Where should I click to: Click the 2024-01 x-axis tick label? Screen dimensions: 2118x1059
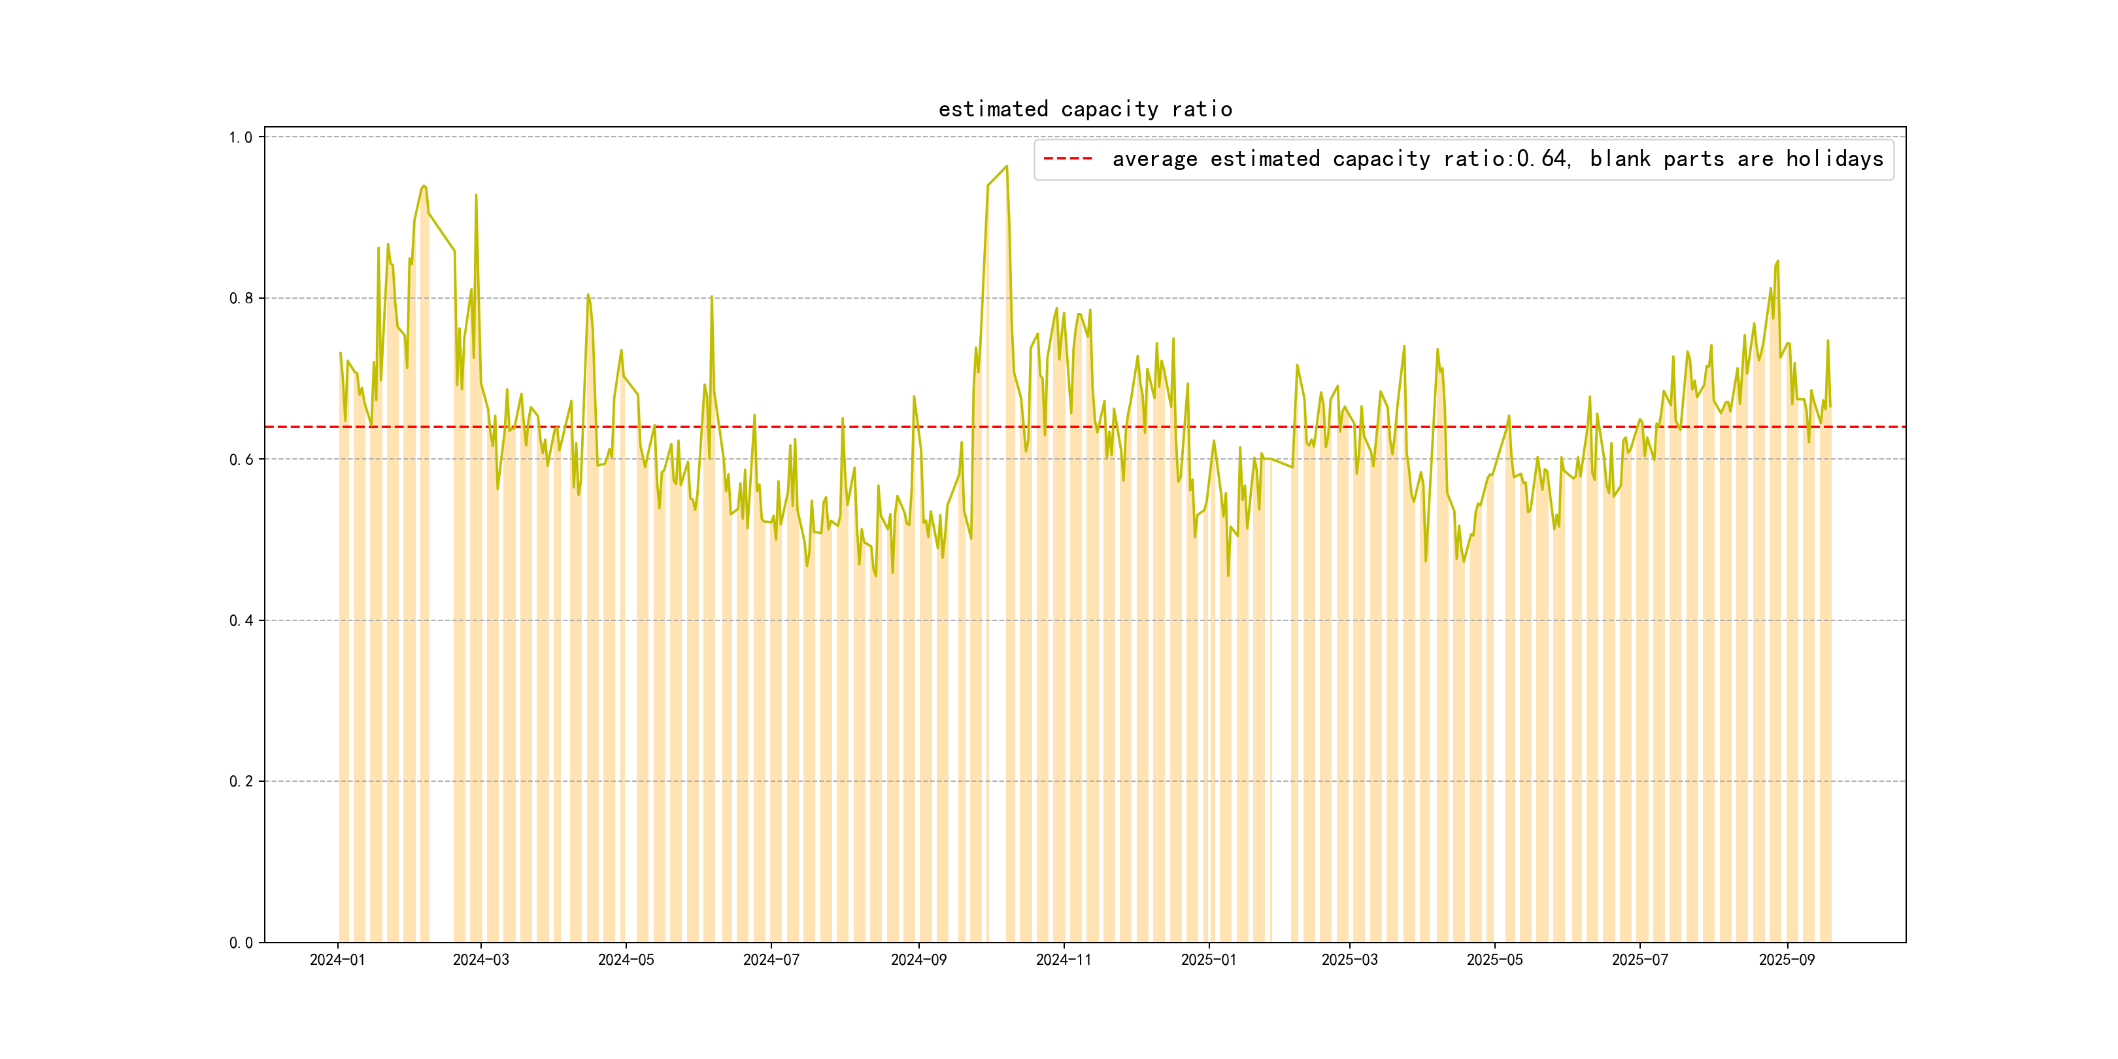point(337,960)
